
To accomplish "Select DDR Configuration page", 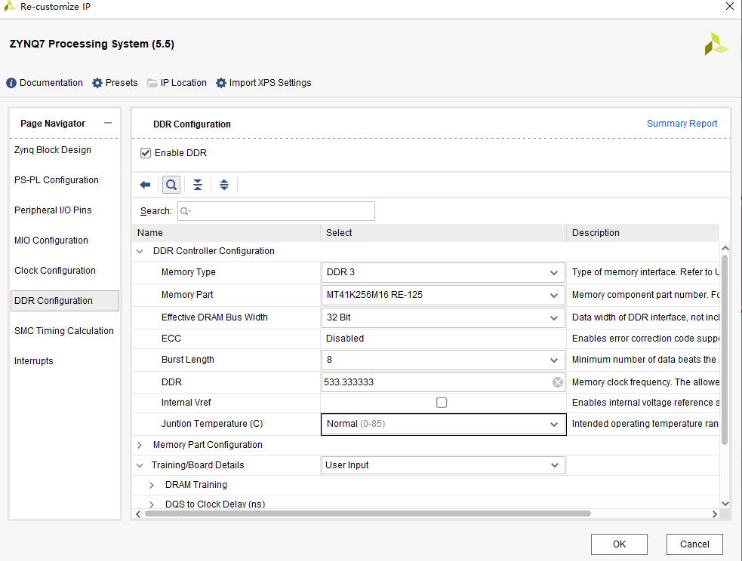I will (65, 301).
